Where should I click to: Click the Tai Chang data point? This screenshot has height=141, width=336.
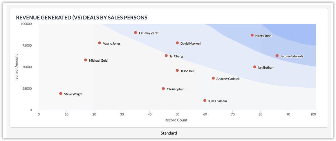click(x=166, y=56)
